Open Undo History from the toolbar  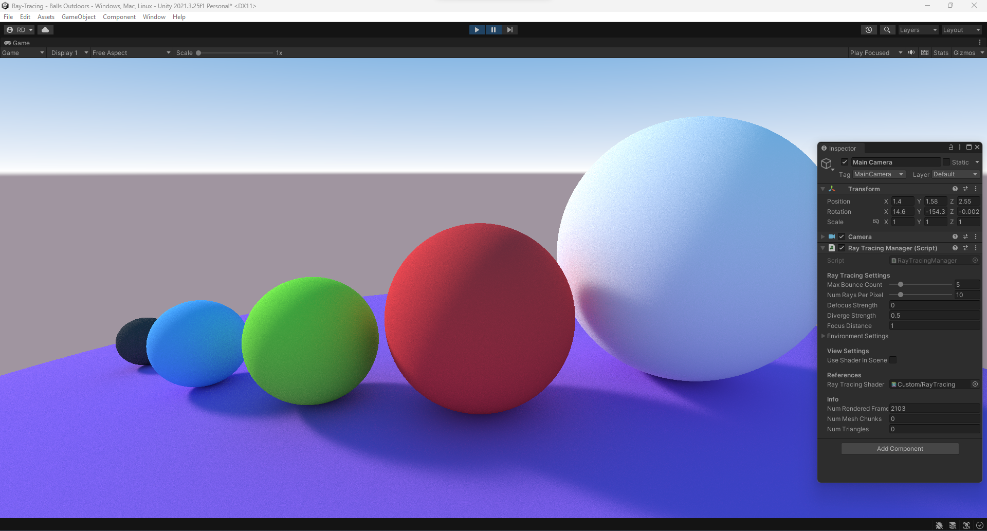869,29
